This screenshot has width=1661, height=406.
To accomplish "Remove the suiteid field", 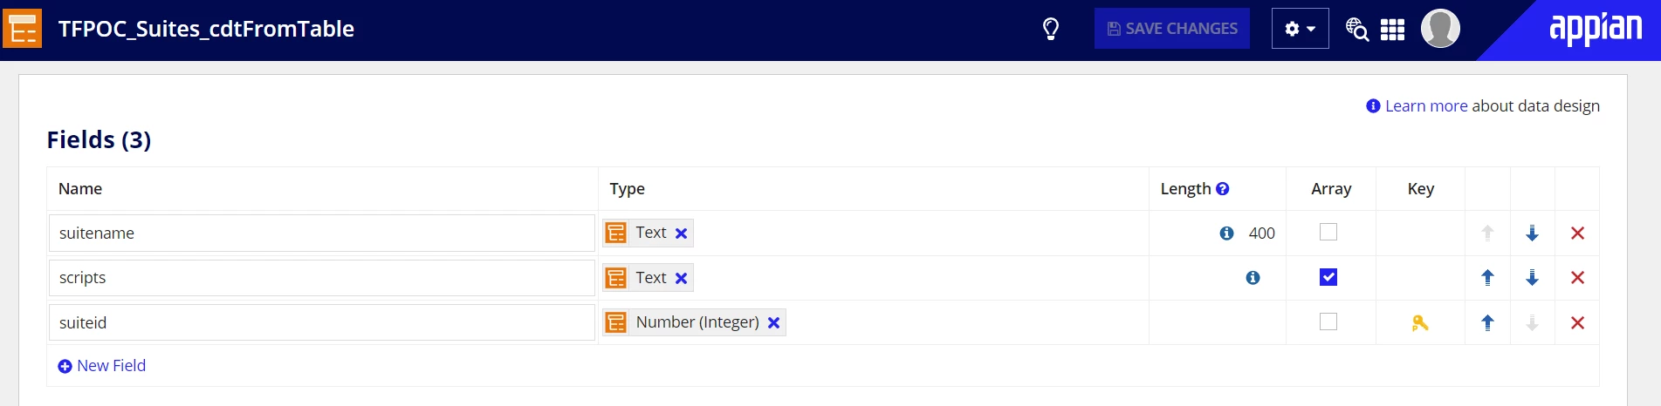I will point(1577,323).
